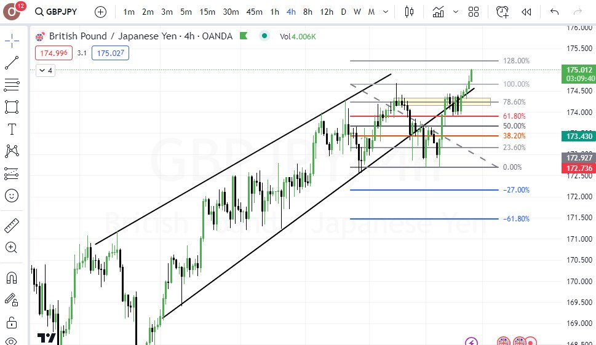
Task: Select the 1m timeframe
Action: (x=129, y=12)
